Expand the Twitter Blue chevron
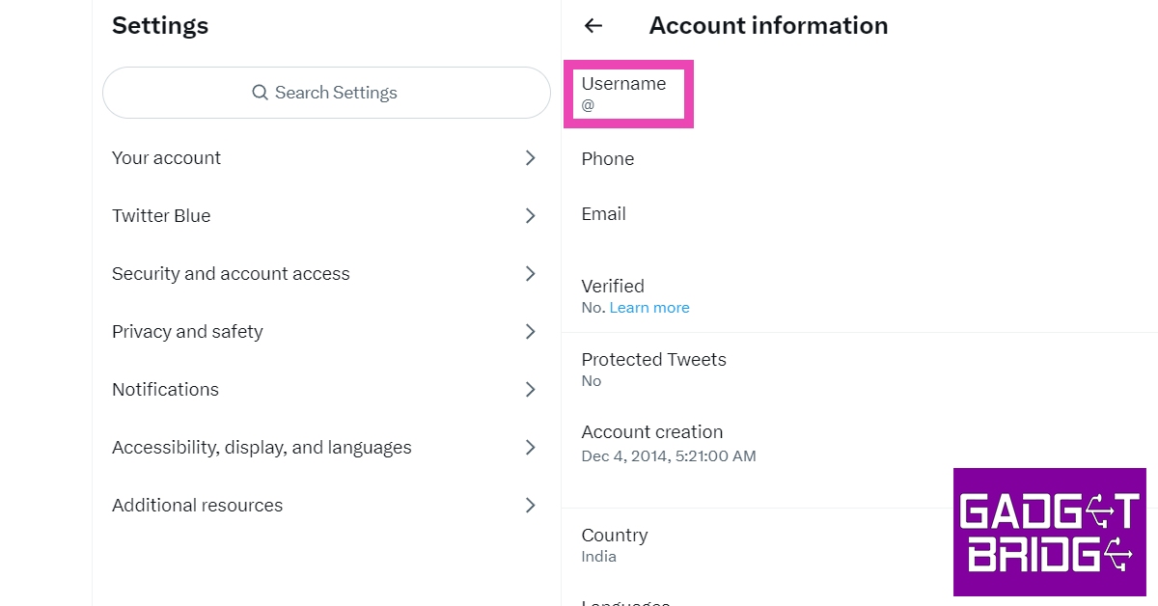The image size is (1158, 606). click(530, 216)
